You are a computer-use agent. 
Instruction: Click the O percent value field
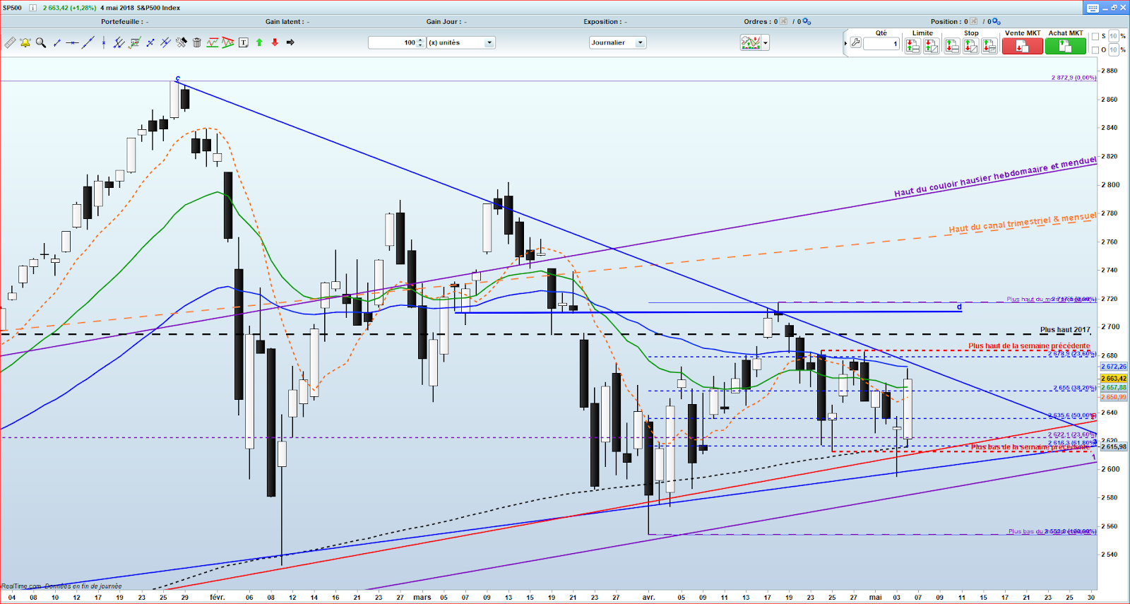click(x=1113, y=50)
